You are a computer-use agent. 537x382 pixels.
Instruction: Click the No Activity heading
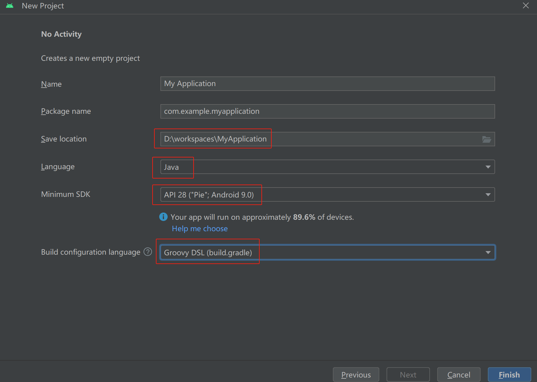(x=61, y=34)
